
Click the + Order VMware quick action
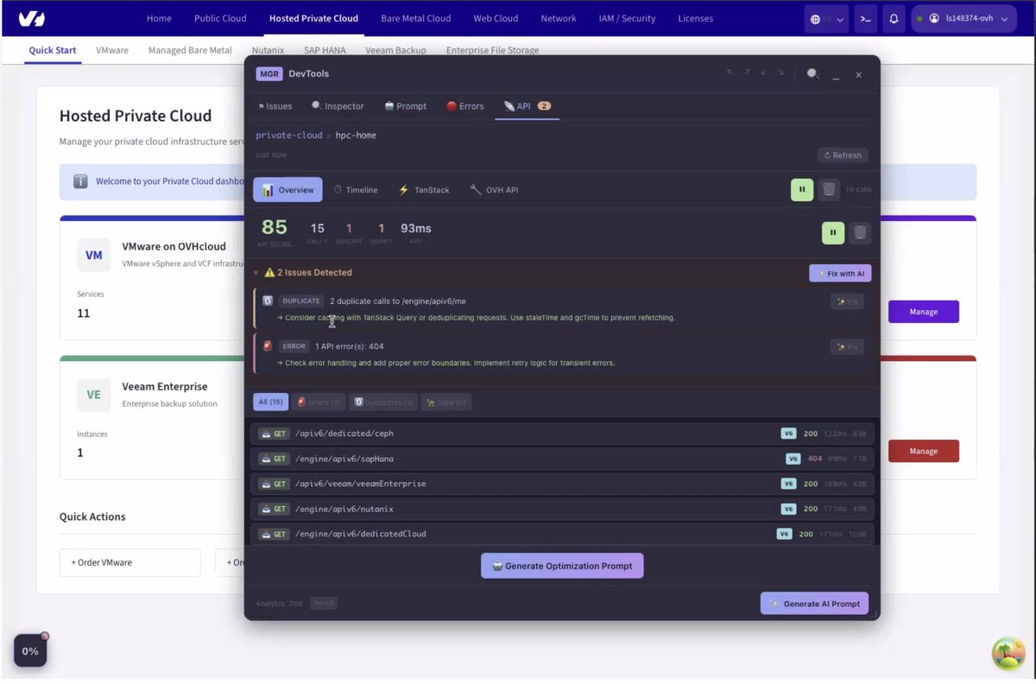tap(129, 562)
